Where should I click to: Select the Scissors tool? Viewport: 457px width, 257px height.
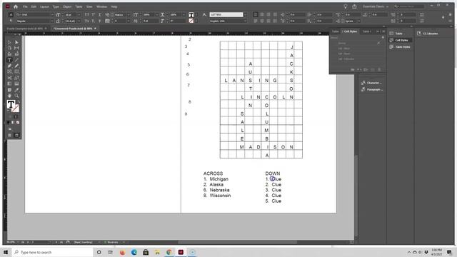[9, 78]
